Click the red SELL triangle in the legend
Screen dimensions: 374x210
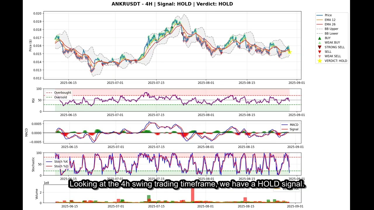tap(320, 52)
